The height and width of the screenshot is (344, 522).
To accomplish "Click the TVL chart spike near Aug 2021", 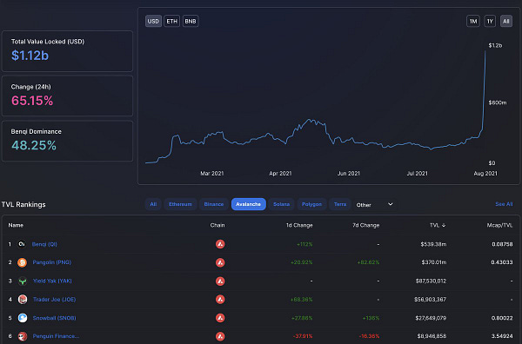I will click(484, 89).
